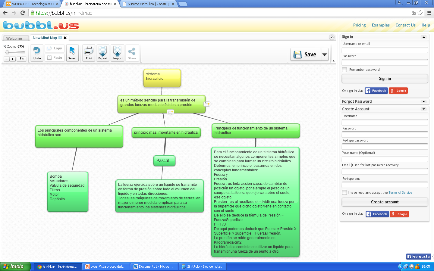Screen dimensions: 434x271
Task: Click the Create account button
Action: 385,202
